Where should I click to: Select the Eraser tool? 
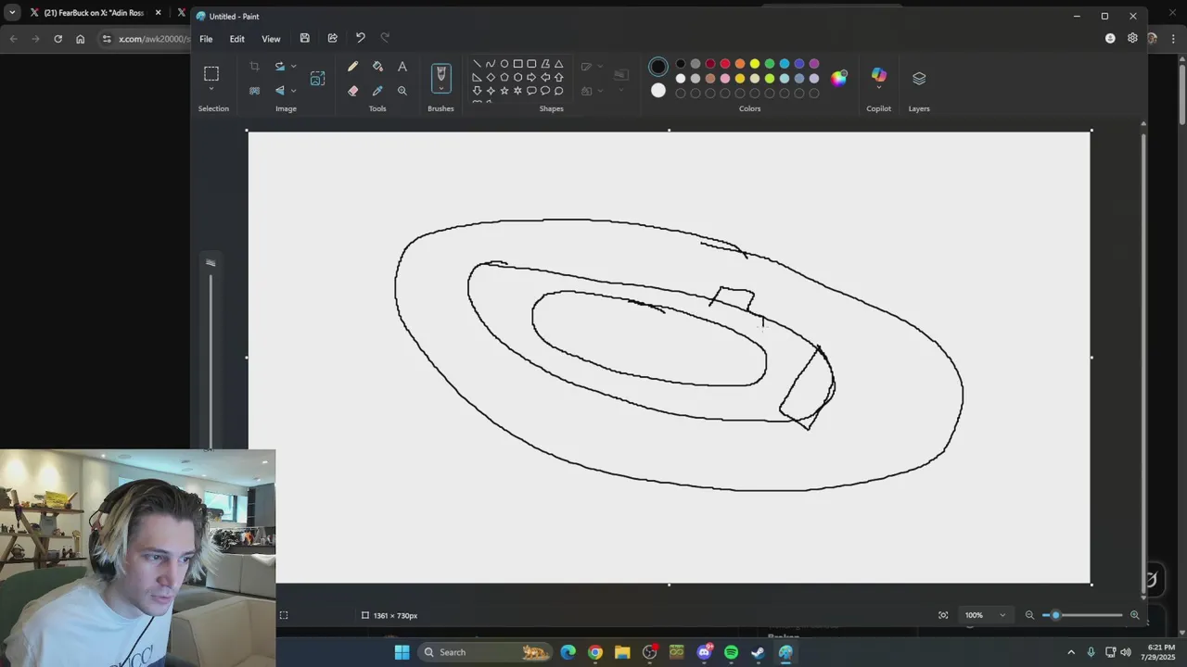coord(352,91)
